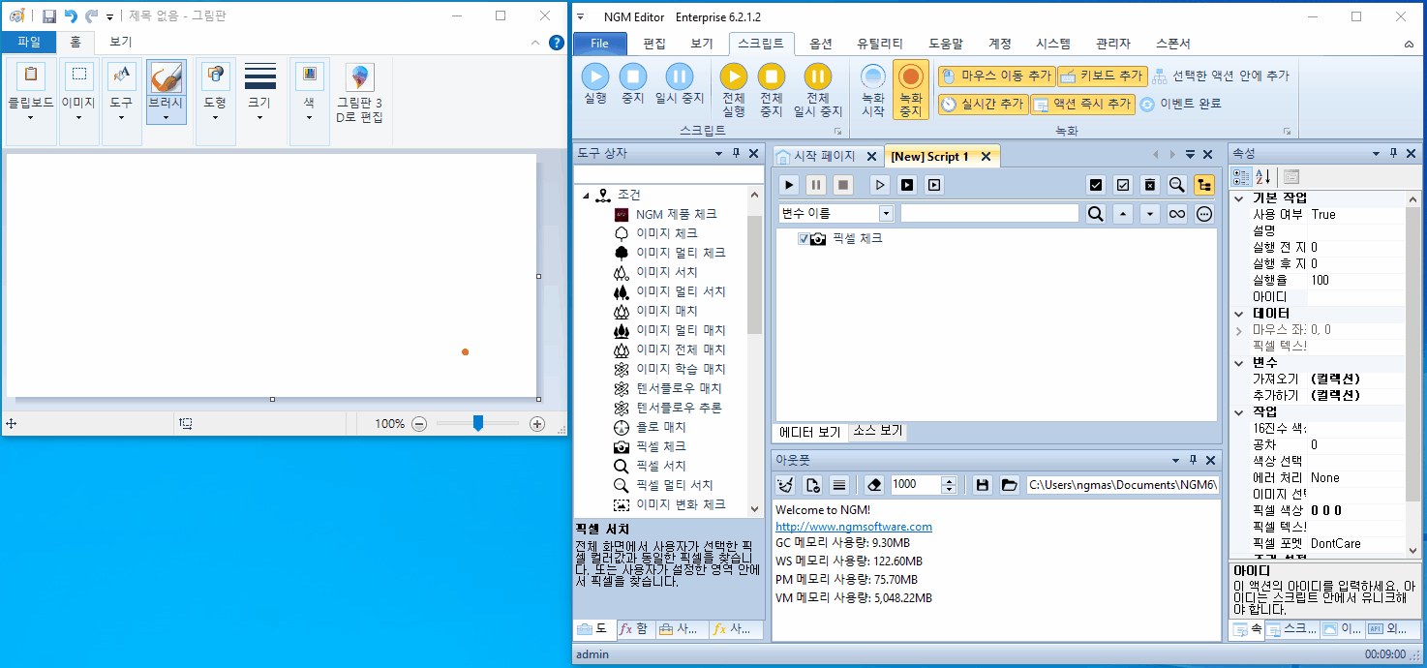Image resolution: width=1427 pixels, height=668 pixels.
Task: Click the stop square icon in script editor
Action: 843,185
